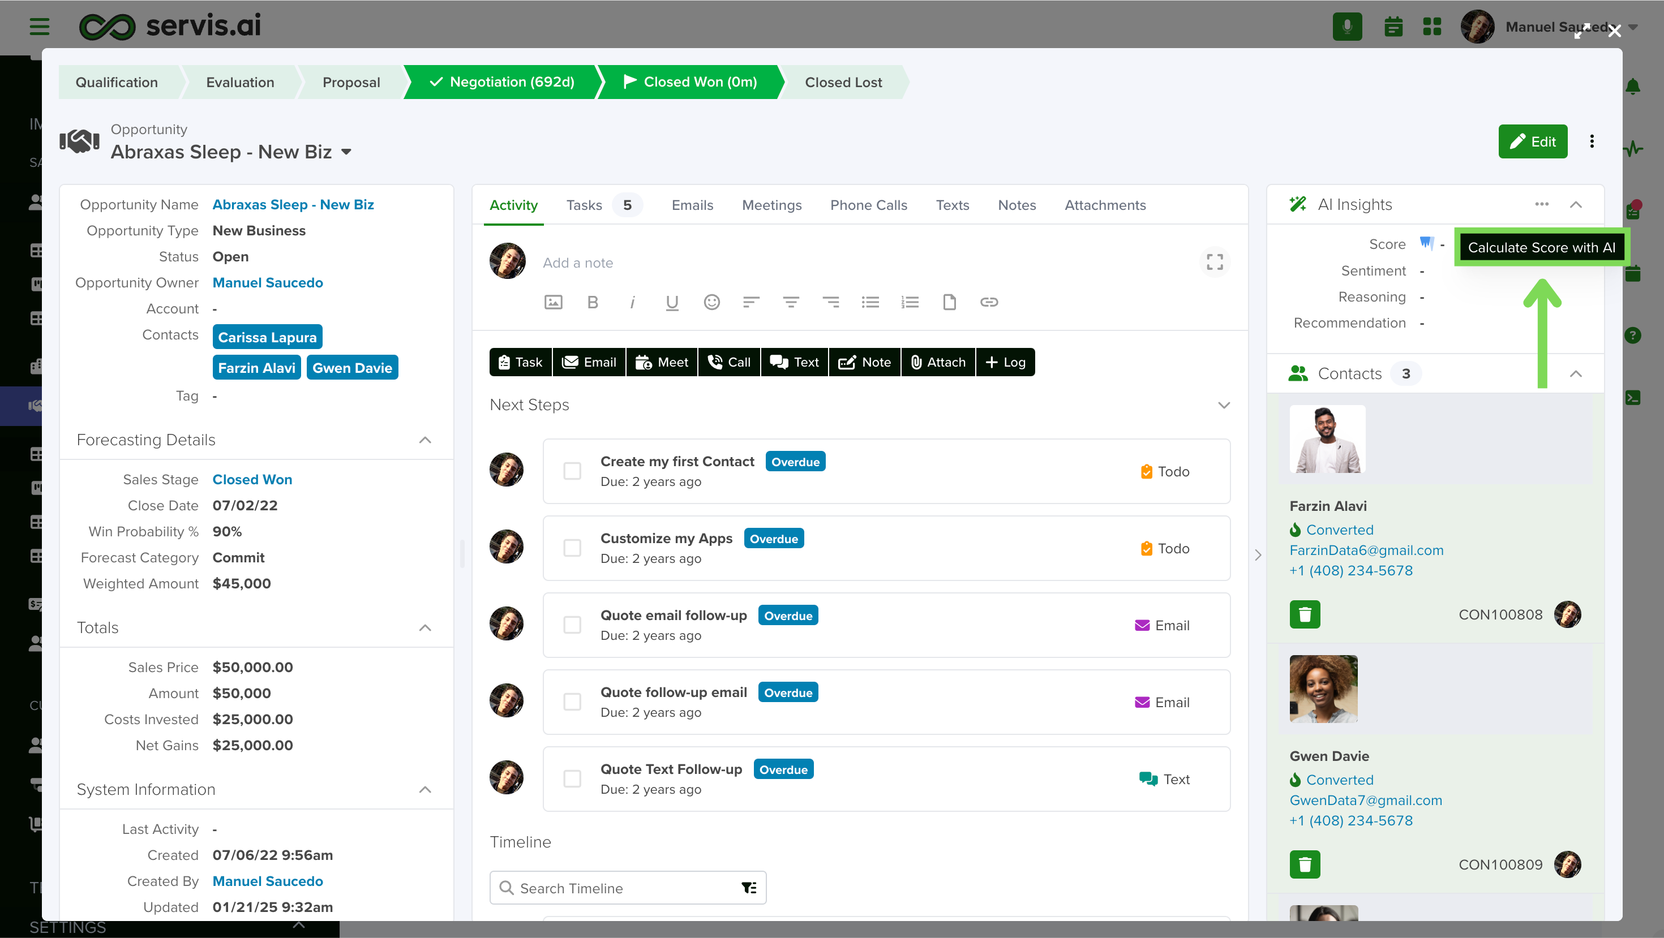Collapse the Totals section

pos(425,627)
